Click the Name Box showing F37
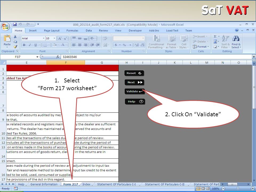This screenshot has height=192, width=256. point(18,57)
